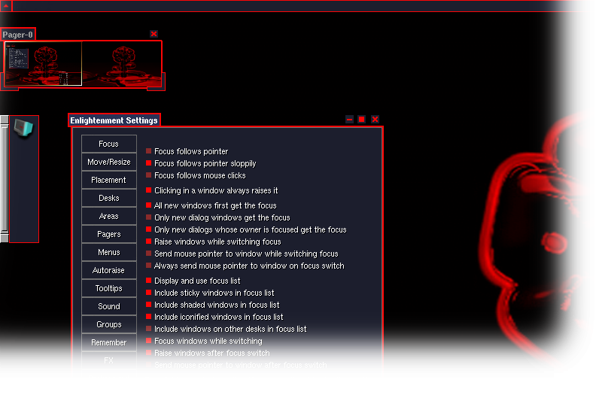Open the Remember tab
Viewport: 602px width, 395px height.
(109, 342)
